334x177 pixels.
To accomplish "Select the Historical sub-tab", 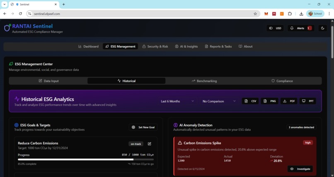I will (126, 81).
